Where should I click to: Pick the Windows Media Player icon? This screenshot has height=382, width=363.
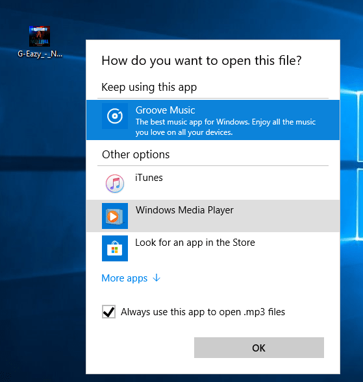coord(115,216)
